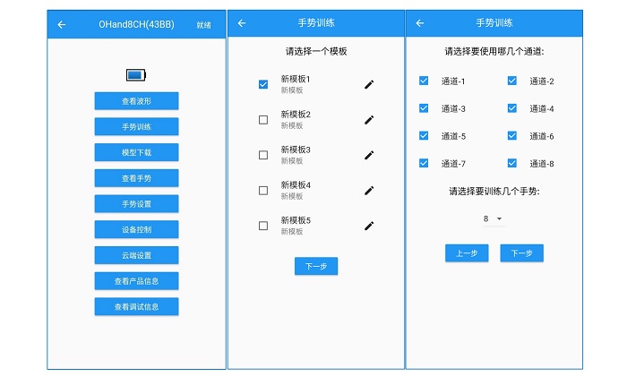This screenshot has width=627, height=385.
Task: Select the 新模板3 template name
Action: [x=295, y=150]
